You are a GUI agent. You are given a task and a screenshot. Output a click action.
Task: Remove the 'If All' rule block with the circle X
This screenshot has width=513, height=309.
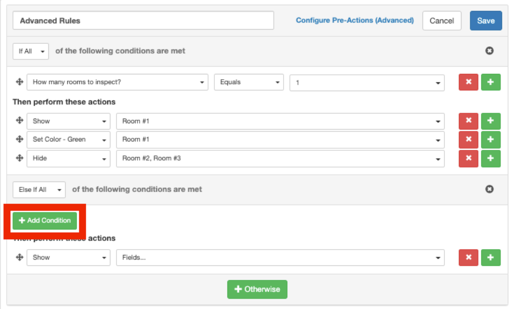pyautogui.click(x=489, y=51)
